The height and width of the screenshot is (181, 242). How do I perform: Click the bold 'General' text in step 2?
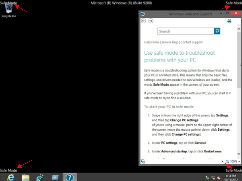point(200,143)
